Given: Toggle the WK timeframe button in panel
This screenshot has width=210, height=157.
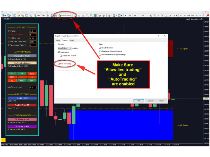Looking at the screenshot, I should coord(22,80).
